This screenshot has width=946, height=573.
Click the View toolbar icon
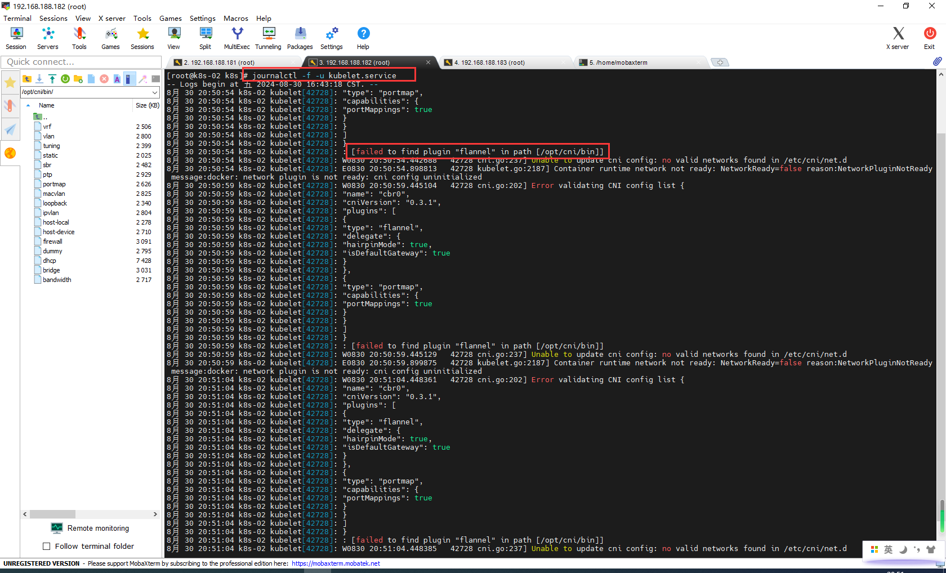[x=174, y=38]
